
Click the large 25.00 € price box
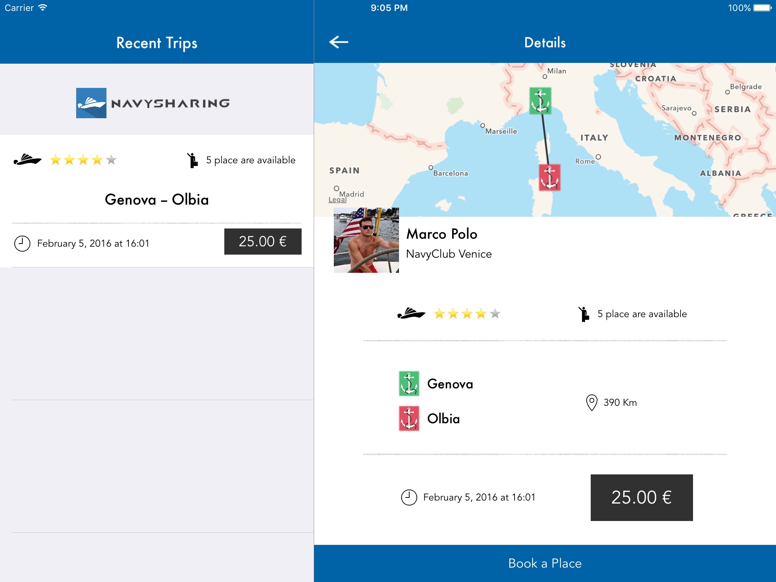pyautogui.click(x=641, y=498)
